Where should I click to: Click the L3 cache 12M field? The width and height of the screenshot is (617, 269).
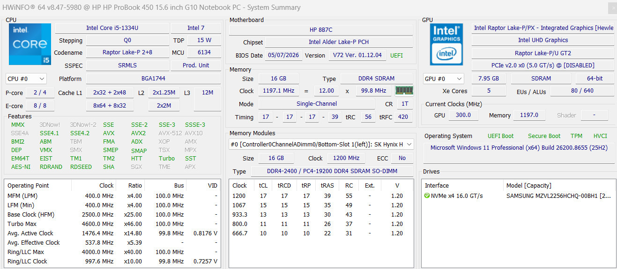(207, 93)
